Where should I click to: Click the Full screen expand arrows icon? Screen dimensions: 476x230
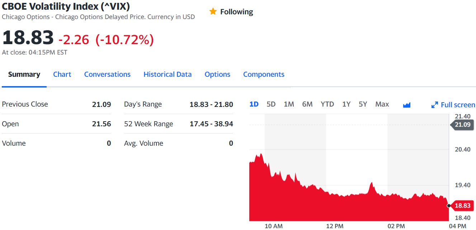point(435,105)
